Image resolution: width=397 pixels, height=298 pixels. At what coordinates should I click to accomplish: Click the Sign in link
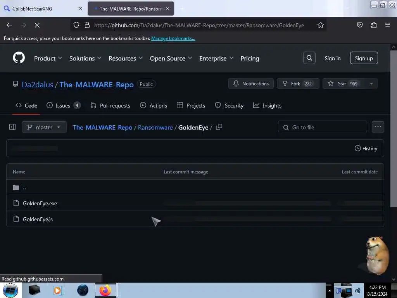coord(332,58)
